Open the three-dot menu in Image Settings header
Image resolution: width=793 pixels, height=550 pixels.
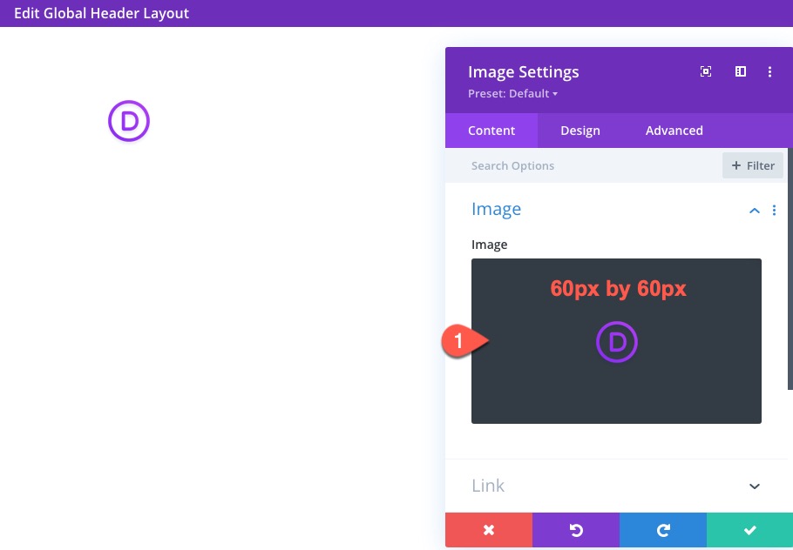pos(769,71)
